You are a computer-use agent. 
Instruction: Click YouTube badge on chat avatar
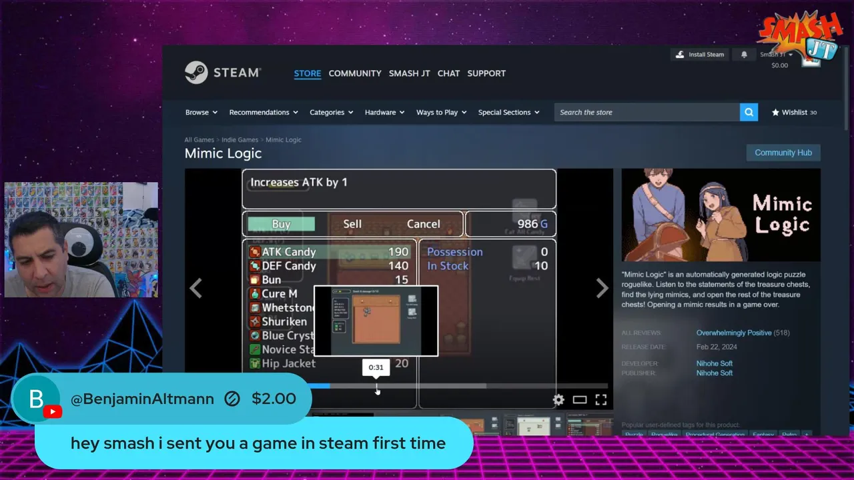click(53, 412)
